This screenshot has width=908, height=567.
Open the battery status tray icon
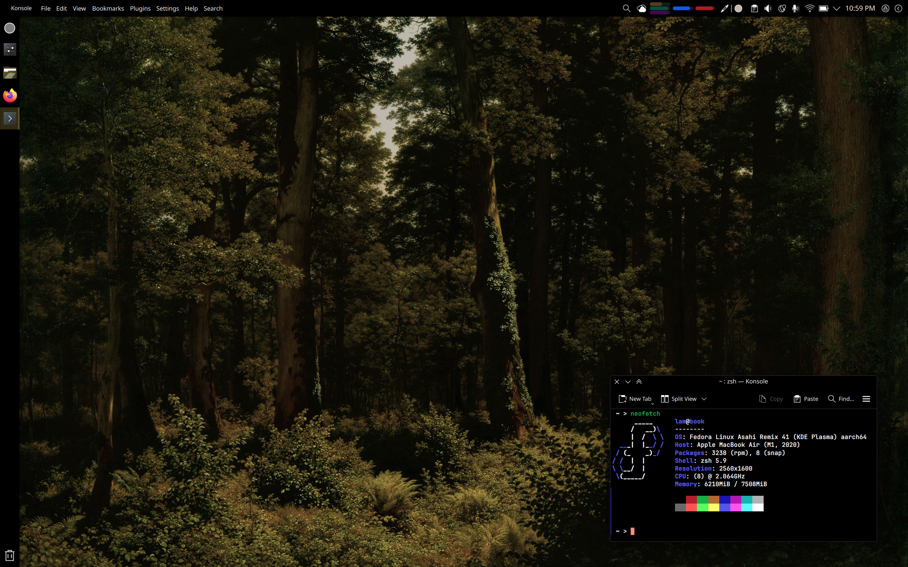pos(824,8)
